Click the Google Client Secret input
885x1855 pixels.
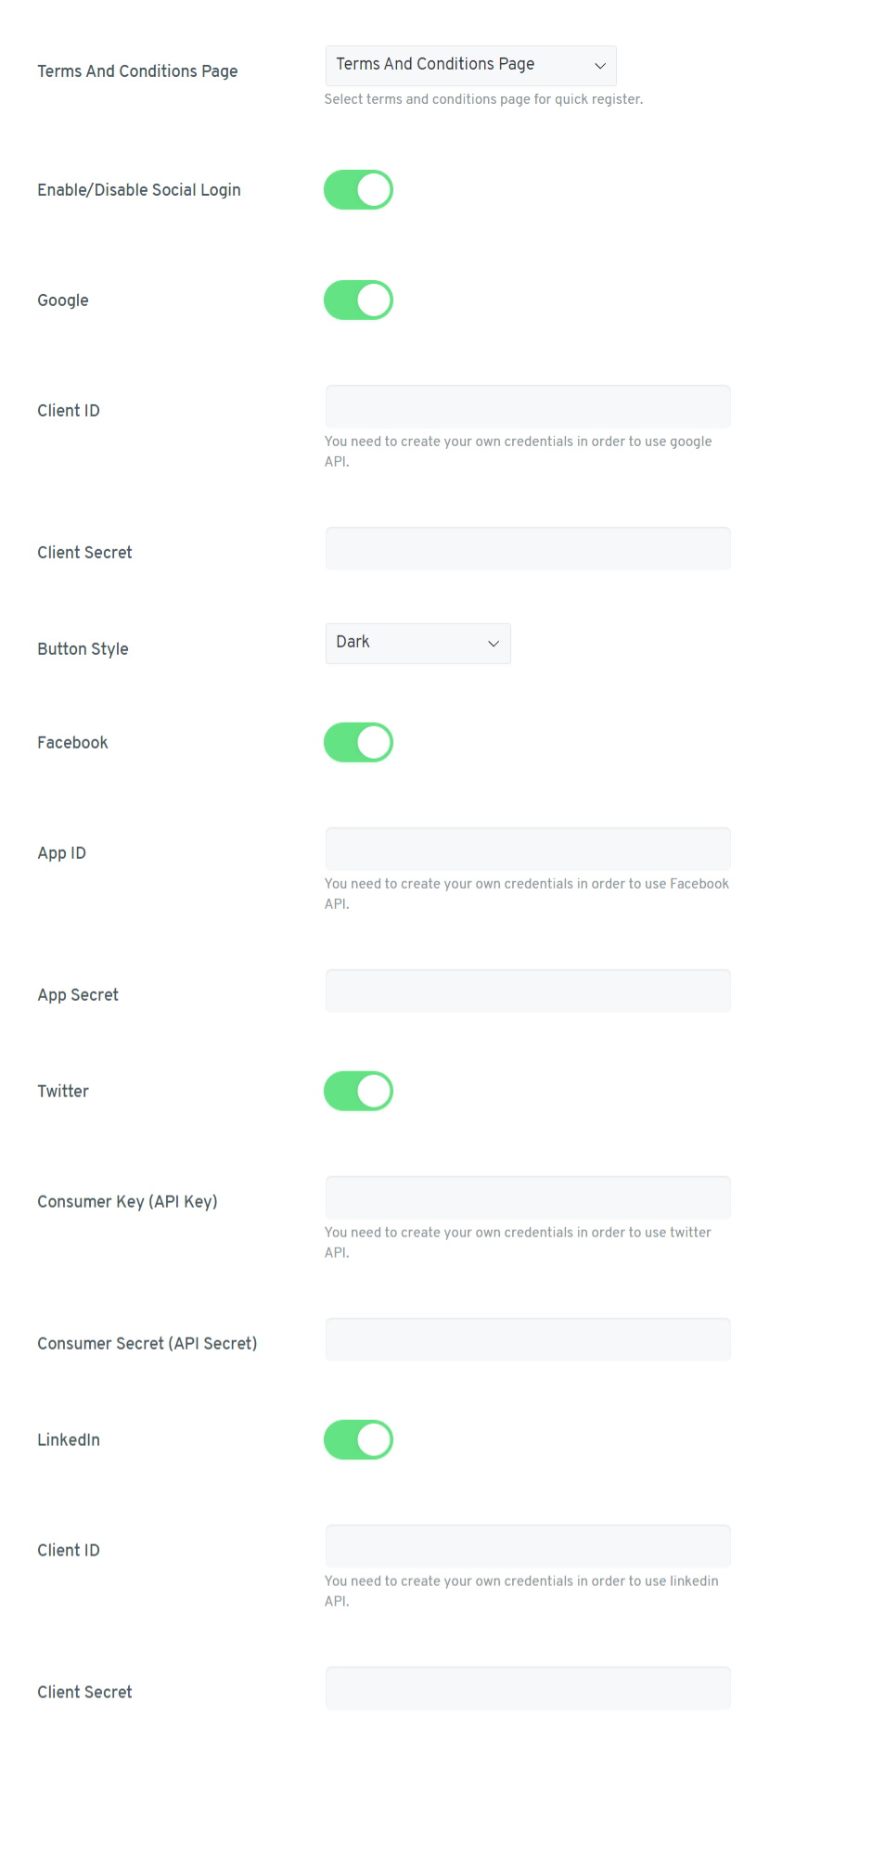point(528,548)
